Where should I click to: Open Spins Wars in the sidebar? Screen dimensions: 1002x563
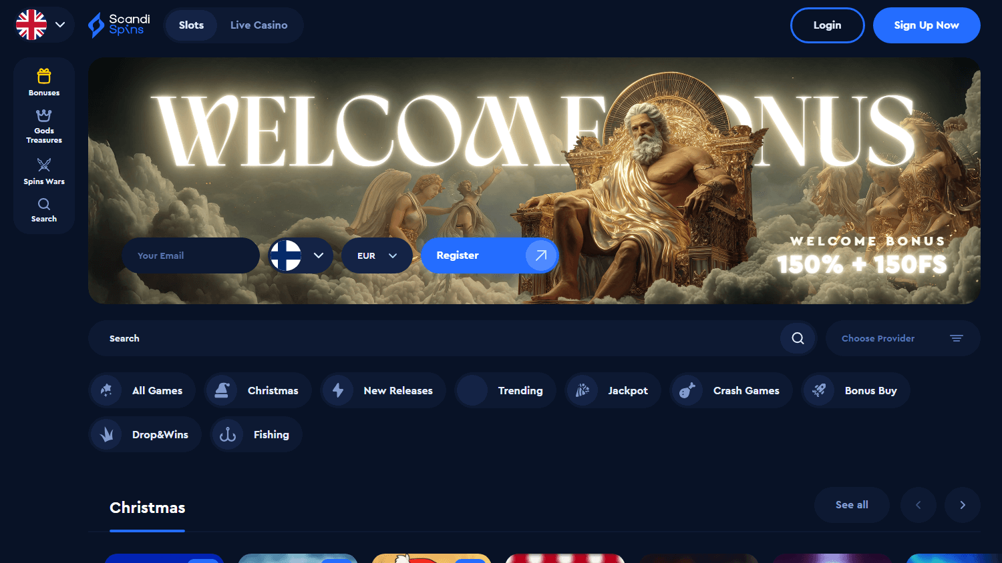pos(43,171)
